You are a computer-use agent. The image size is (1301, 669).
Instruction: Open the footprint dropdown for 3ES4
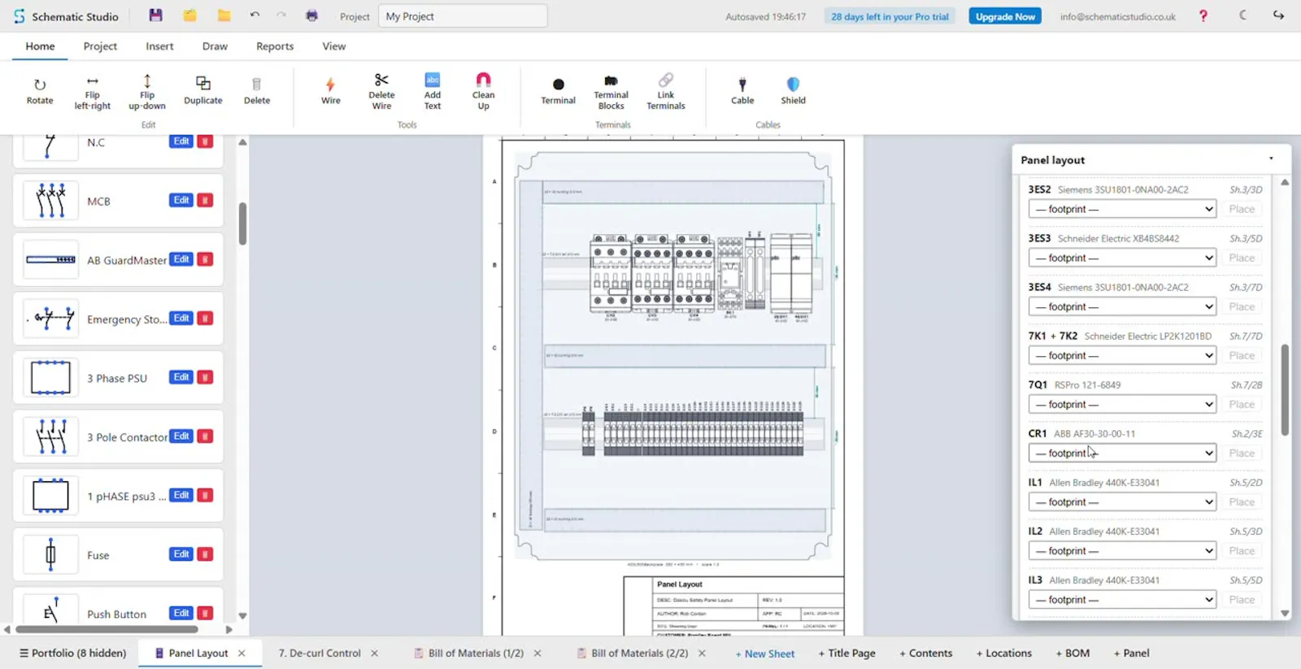pos(1122,306)
